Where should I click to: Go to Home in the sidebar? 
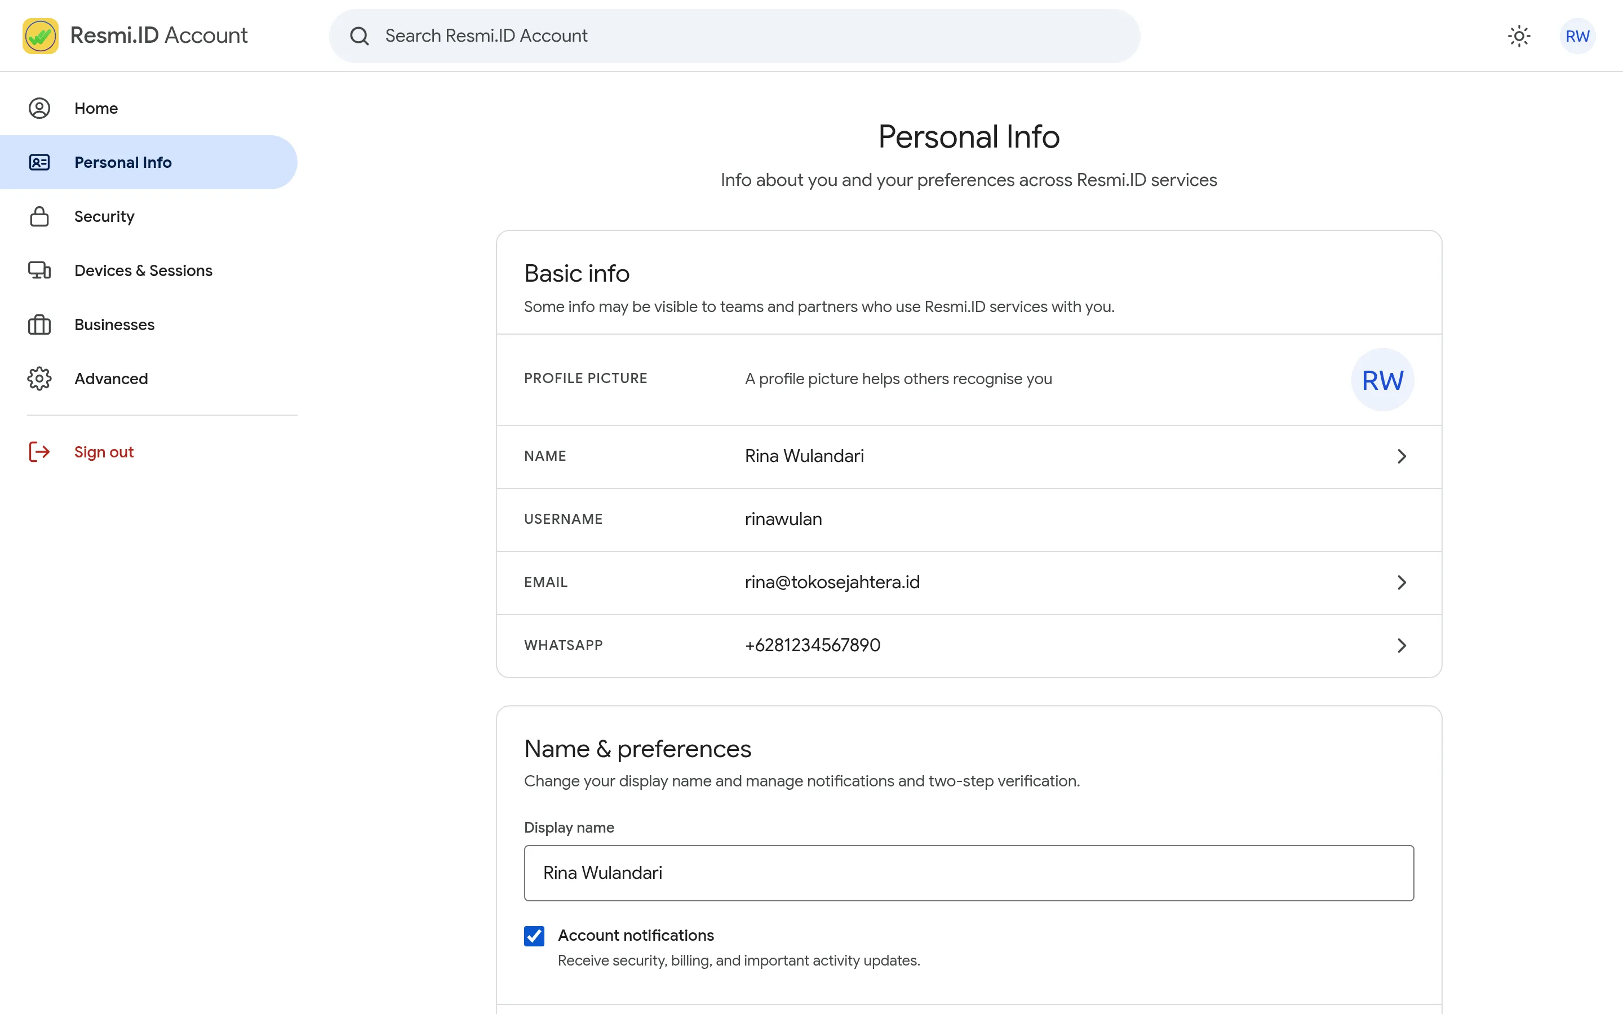click(148, 108)
